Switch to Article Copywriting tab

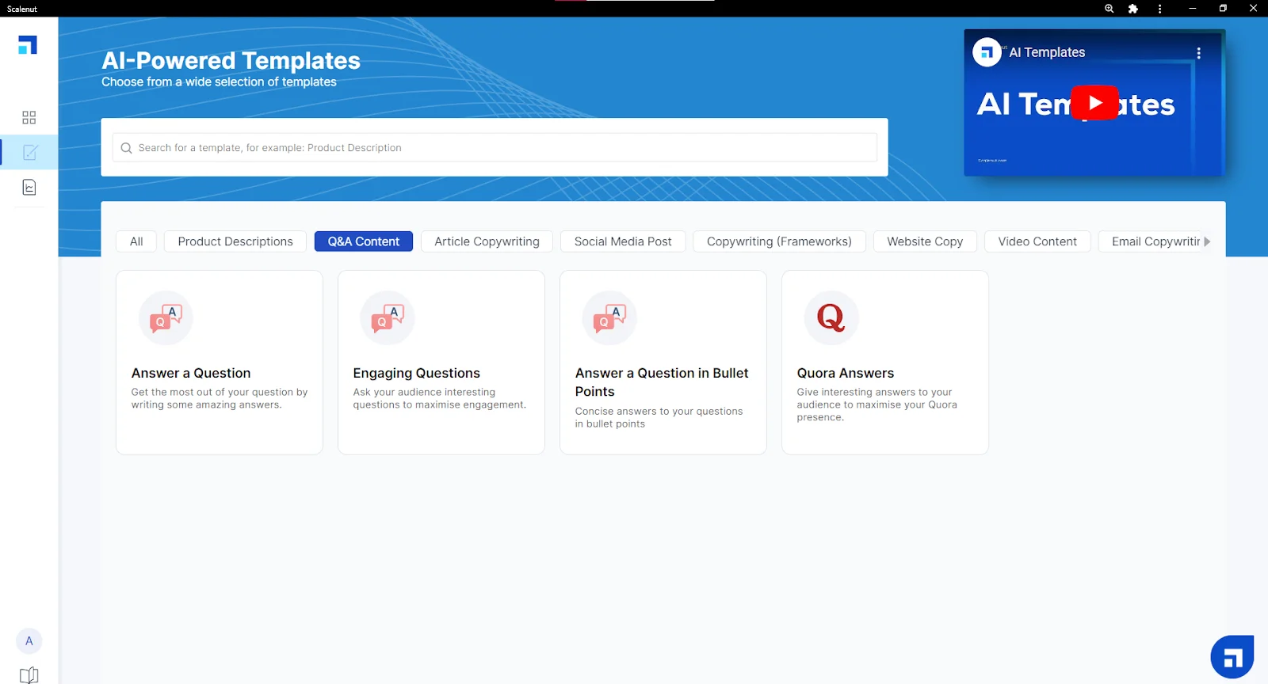[x=487, y=241]
